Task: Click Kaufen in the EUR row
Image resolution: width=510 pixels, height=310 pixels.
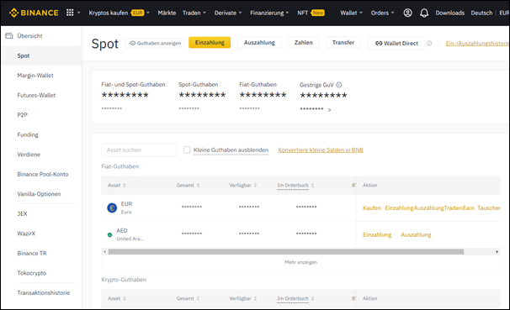Action: tap(372, 208)
